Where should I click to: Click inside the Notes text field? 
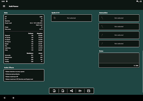119,58
